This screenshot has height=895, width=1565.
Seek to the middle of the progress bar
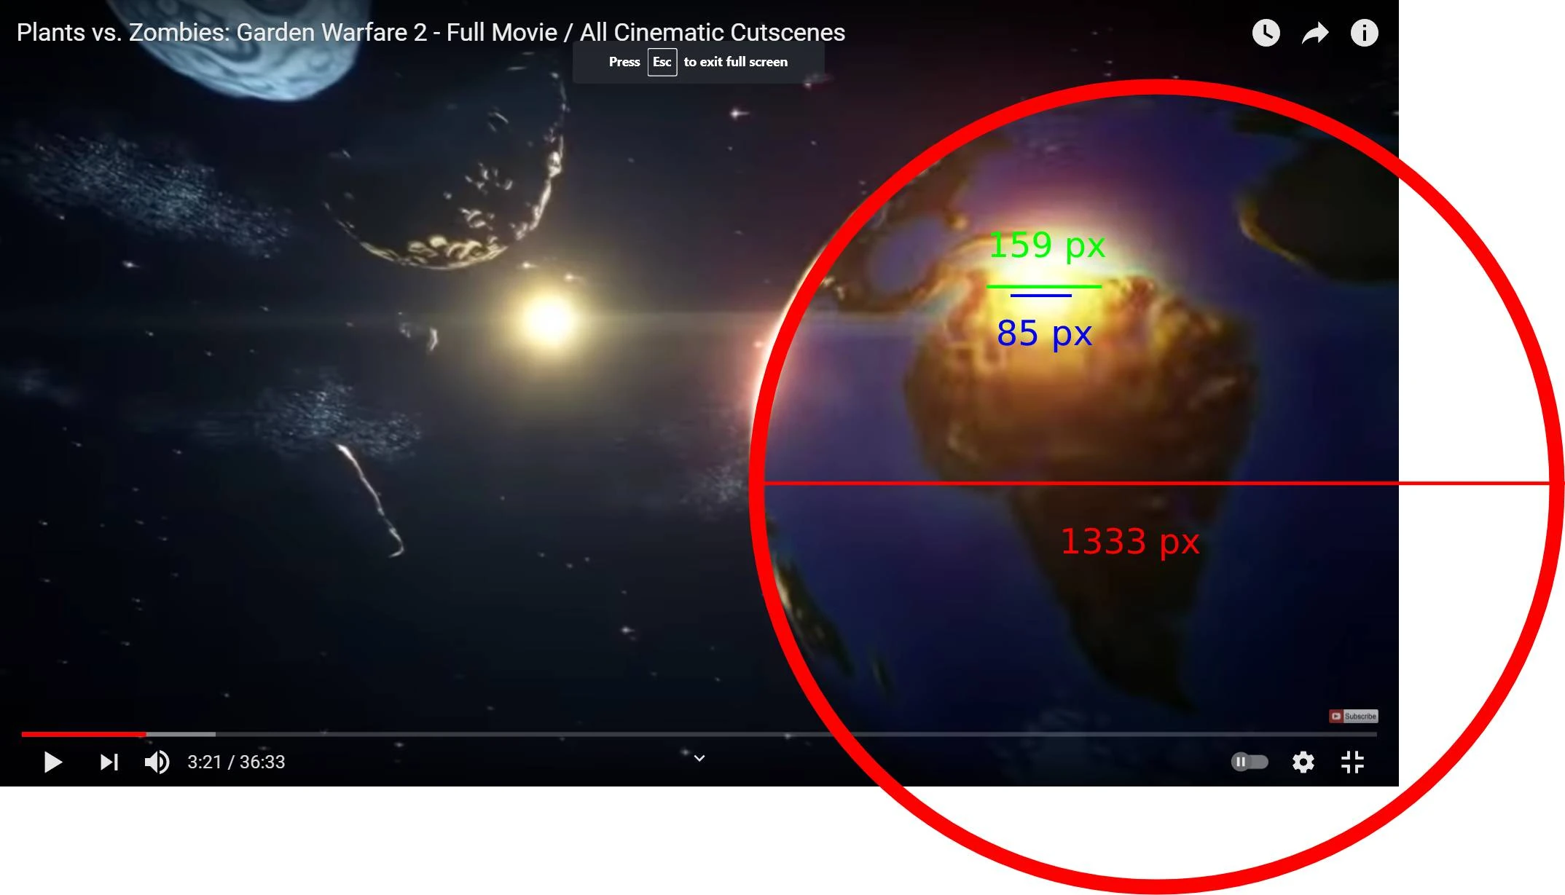pos(699,734)
